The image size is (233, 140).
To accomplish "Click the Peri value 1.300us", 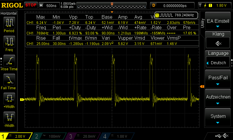I will tap(59, 33).
